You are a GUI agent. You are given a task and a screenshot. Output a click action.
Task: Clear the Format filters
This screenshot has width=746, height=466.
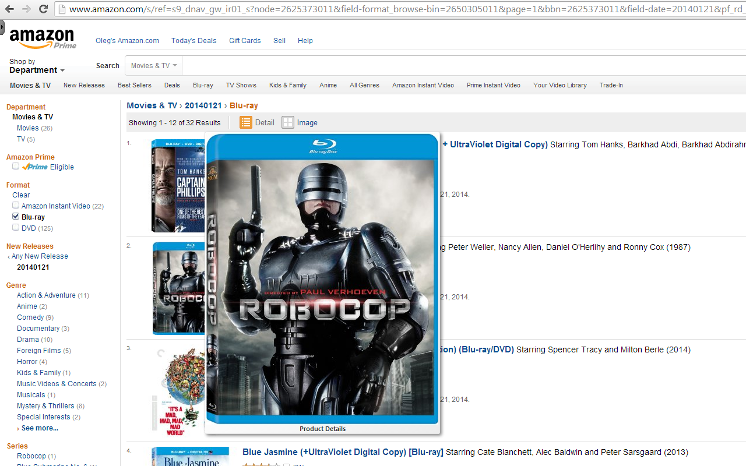pos(21,195)
